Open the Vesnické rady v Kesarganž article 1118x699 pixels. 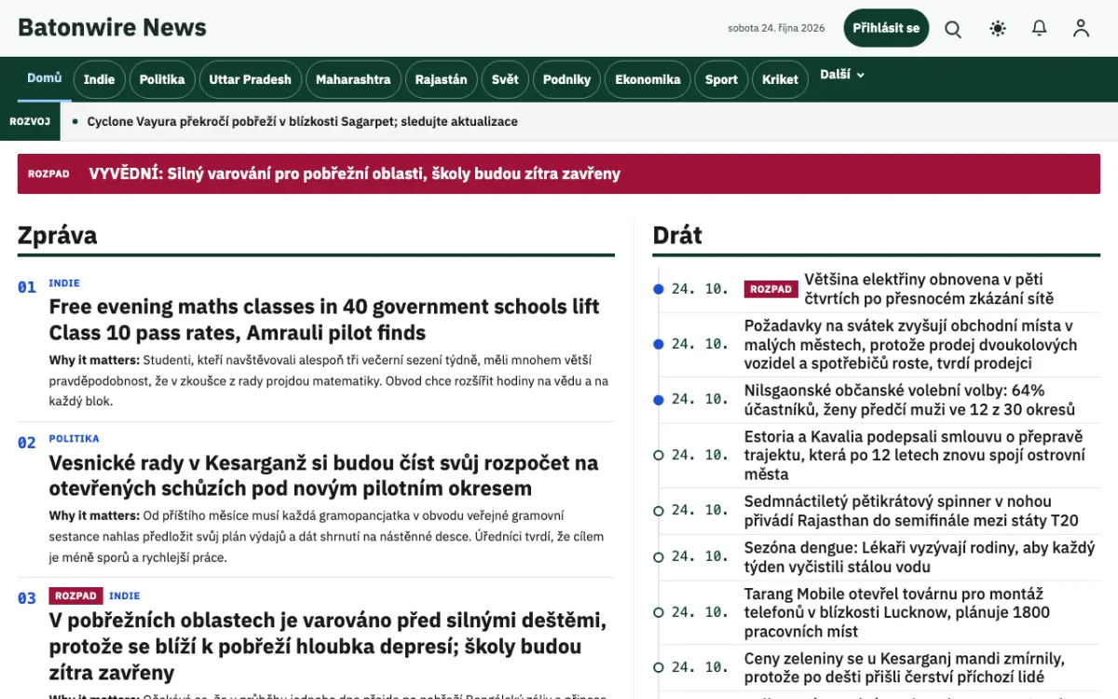[x=323, y=475]
